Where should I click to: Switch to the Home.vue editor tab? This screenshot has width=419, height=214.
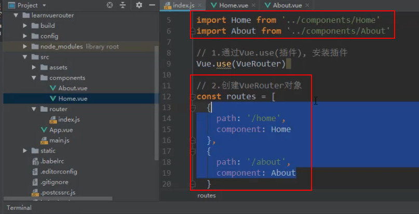(x=230, y=5)
